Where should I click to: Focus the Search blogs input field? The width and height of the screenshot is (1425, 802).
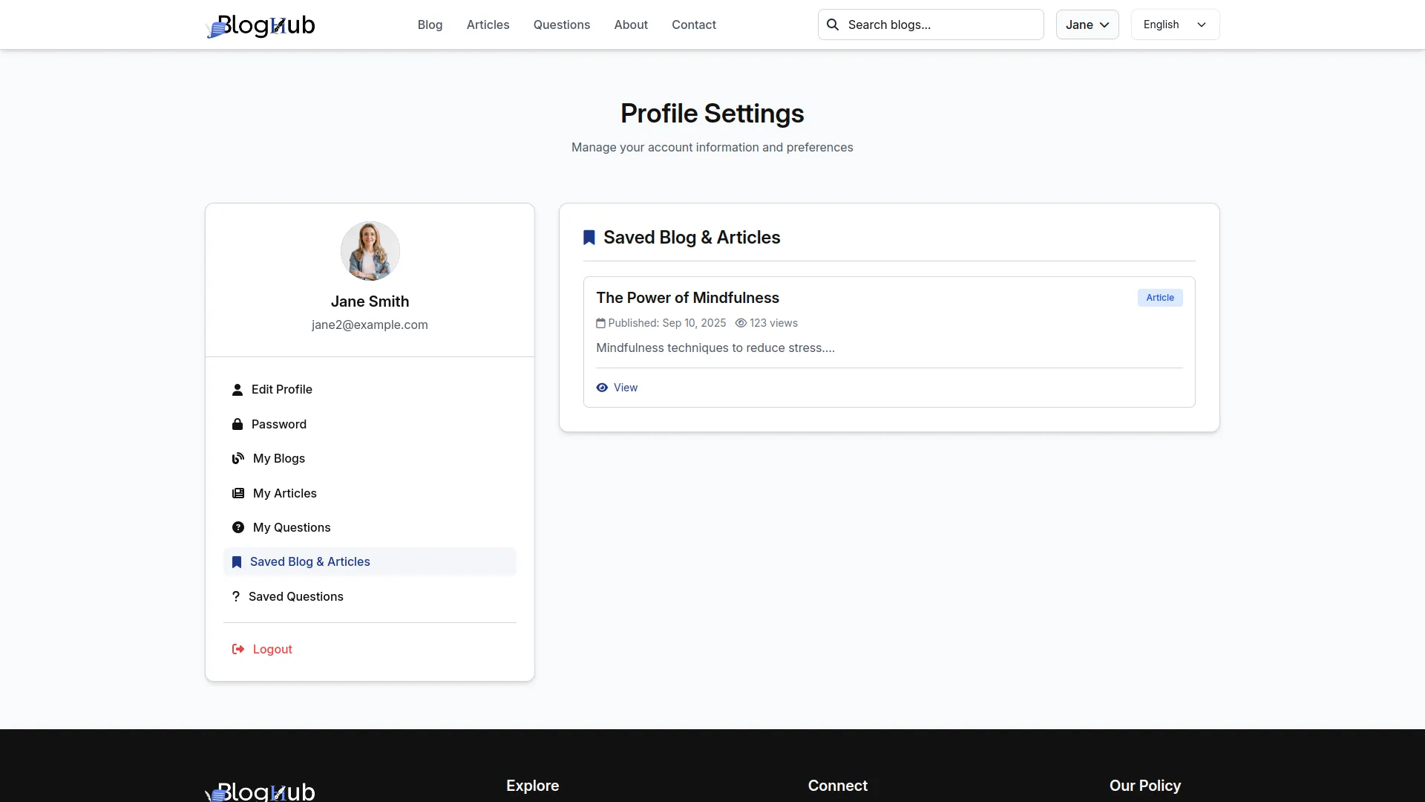(939, 25)
